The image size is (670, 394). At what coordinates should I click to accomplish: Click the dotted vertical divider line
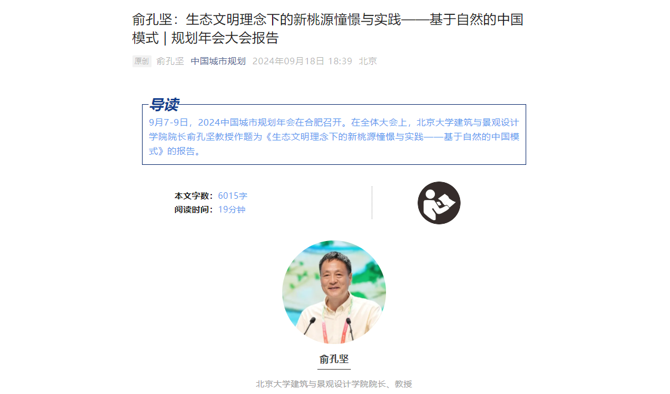[x=372, y=202]
